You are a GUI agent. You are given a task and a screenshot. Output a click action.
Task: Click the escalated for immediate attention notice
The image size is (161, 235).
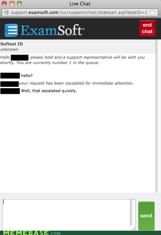point(76,83)
